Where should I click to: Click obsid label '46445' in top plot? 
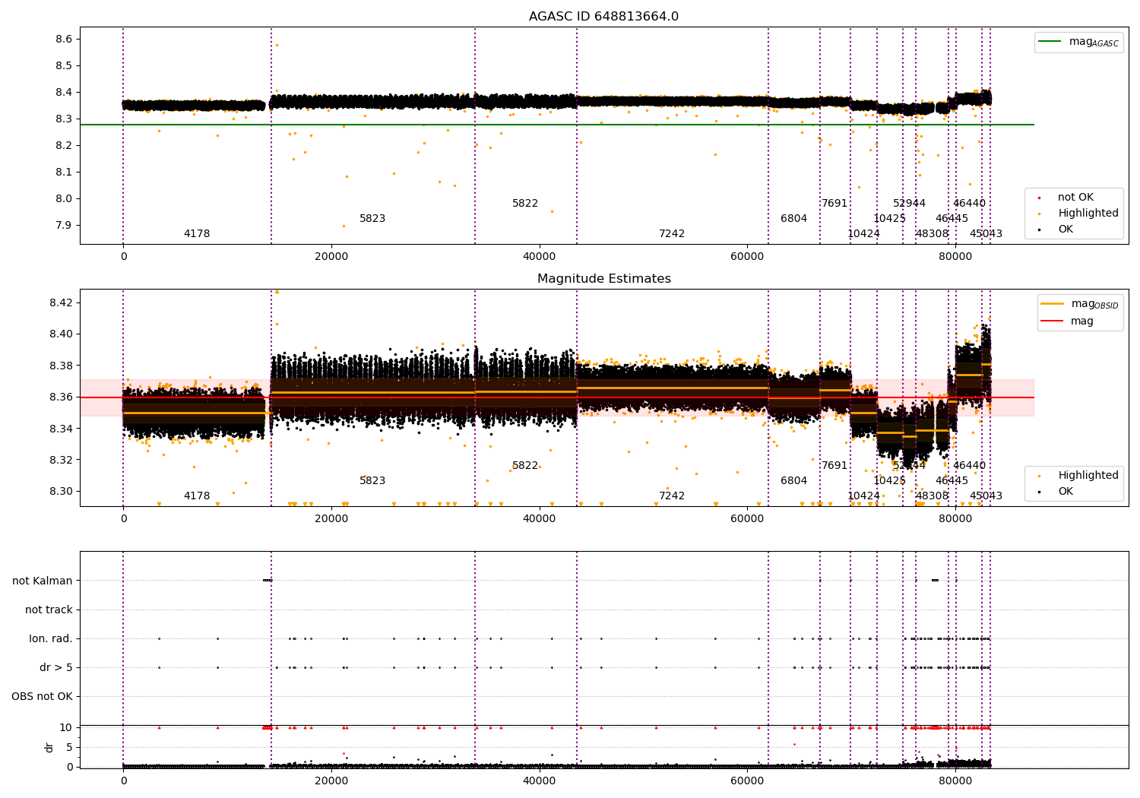click(952, 219)
